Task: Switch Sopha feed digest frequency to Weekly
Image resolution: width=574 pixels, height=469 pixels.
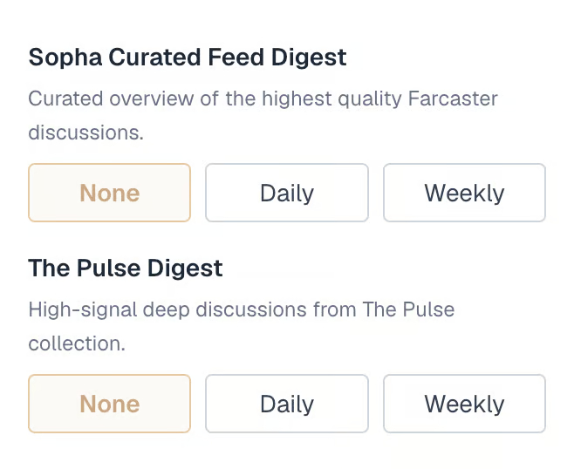Action: [x=464, y=193]
